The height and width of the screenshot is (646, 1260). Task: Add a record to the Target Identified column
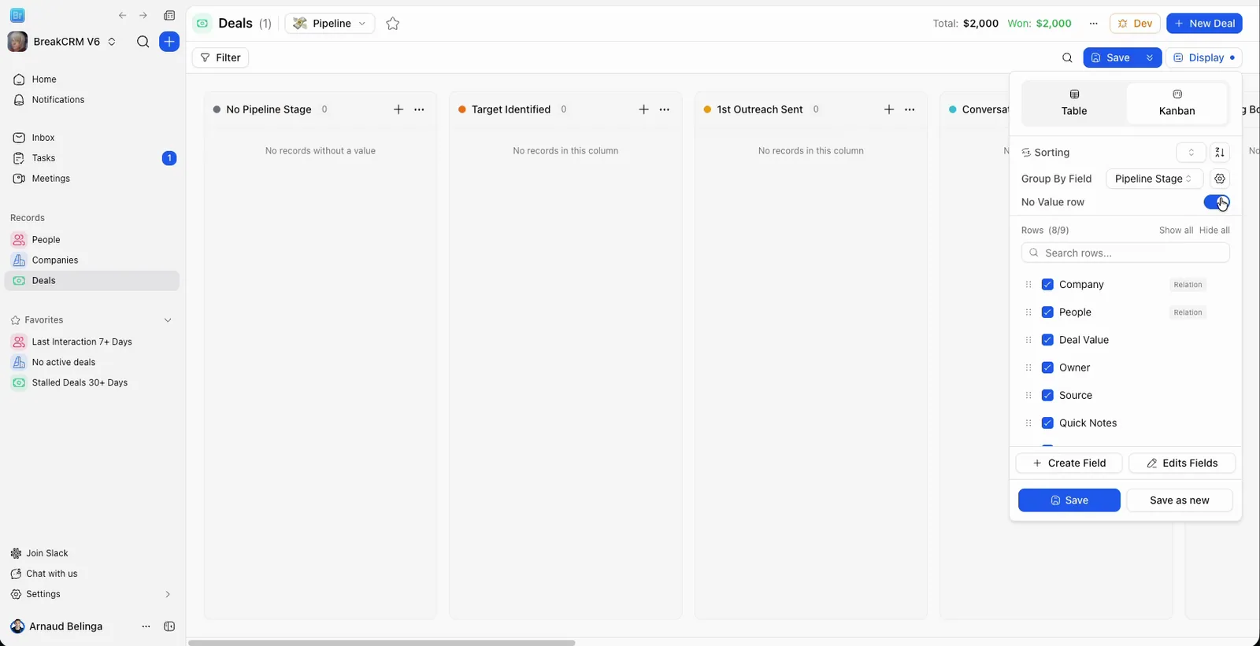coord(643,109)
